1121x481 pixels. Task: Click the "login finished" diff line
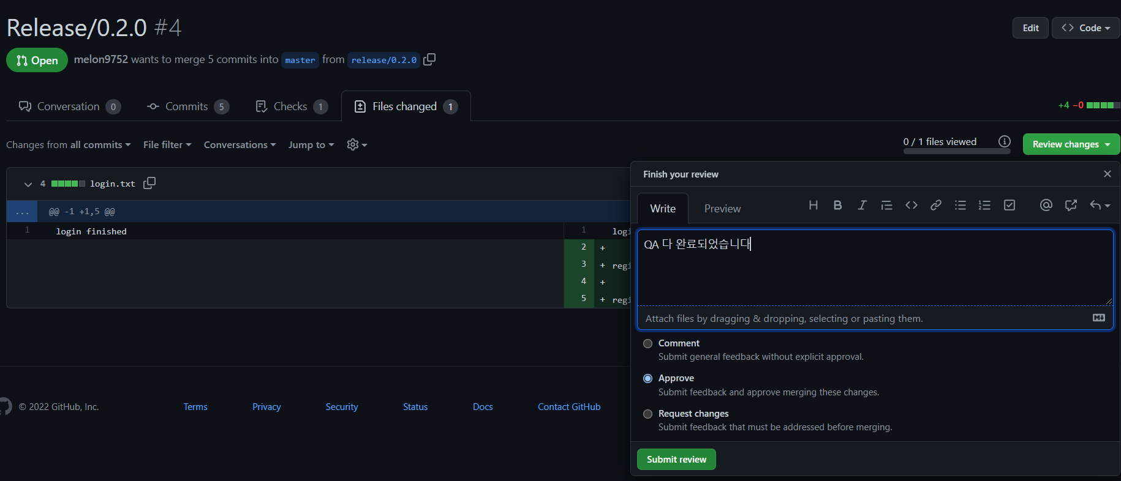[91, 231]
